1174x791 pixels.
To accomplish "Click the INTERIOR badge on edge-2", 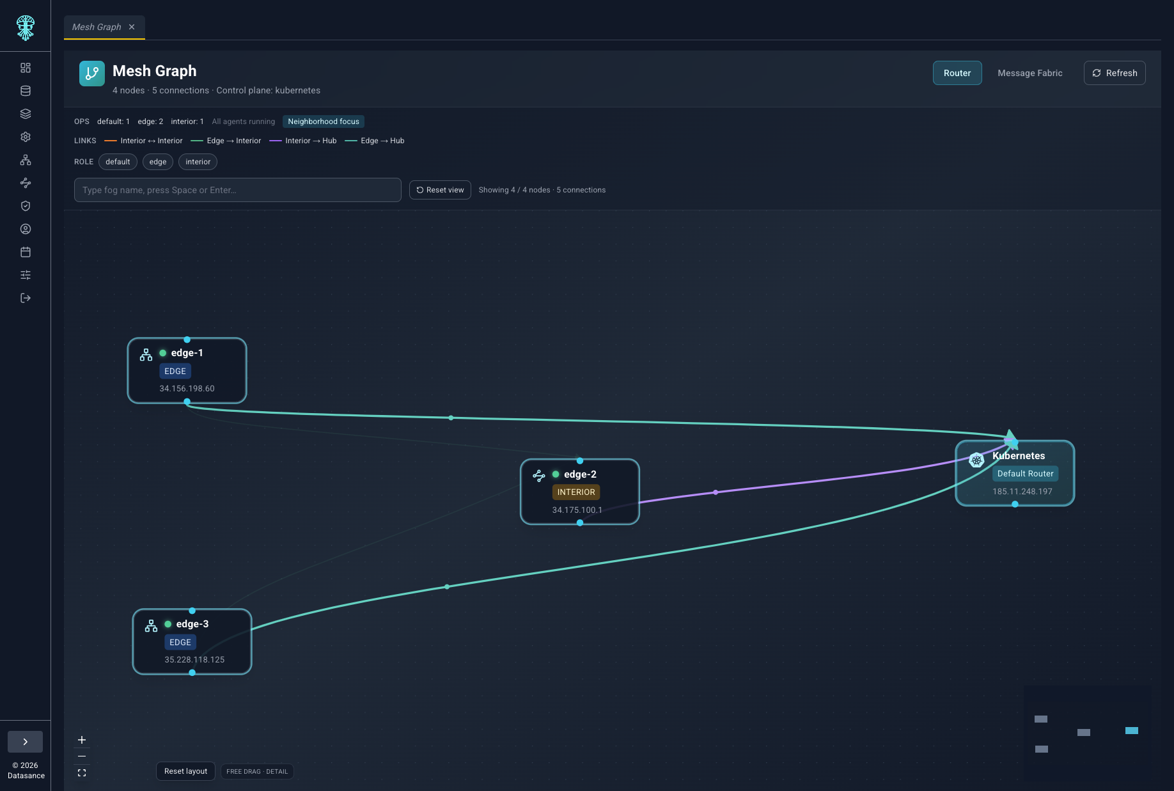I will [x=576, y=492].
